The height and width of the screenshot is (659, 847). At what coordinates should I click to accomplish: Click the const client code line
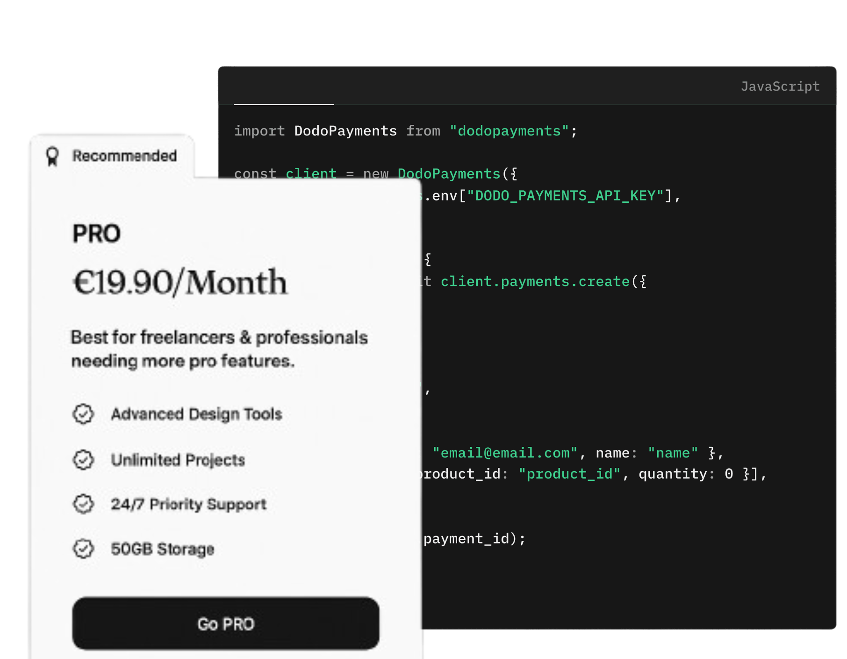[375, 173]
